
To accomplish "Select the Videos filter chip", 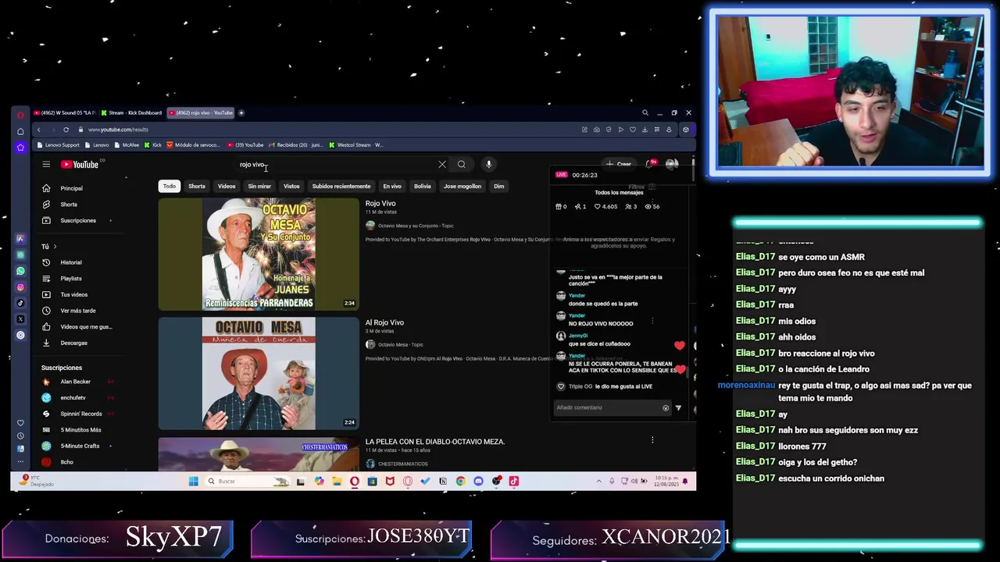I will (x=227, y=187).
